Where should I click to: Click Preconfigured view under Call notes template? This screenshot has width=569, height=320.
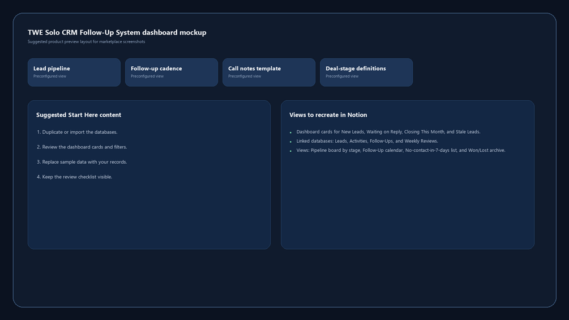(x=245, y=76)
